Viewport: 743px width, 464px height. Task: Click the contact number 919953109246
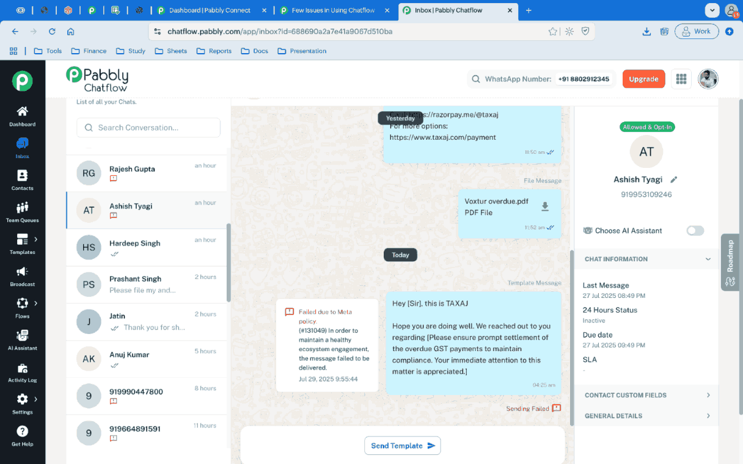pos(646,195)
